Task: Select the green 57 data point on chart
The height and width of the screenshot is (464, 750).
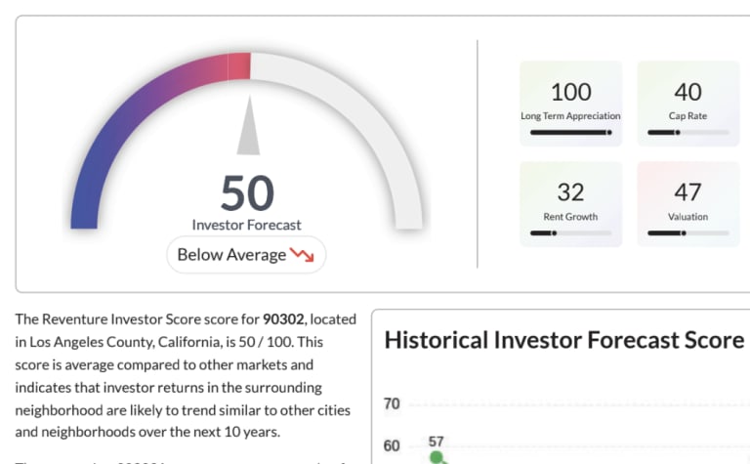Action: tap(437, 456)
